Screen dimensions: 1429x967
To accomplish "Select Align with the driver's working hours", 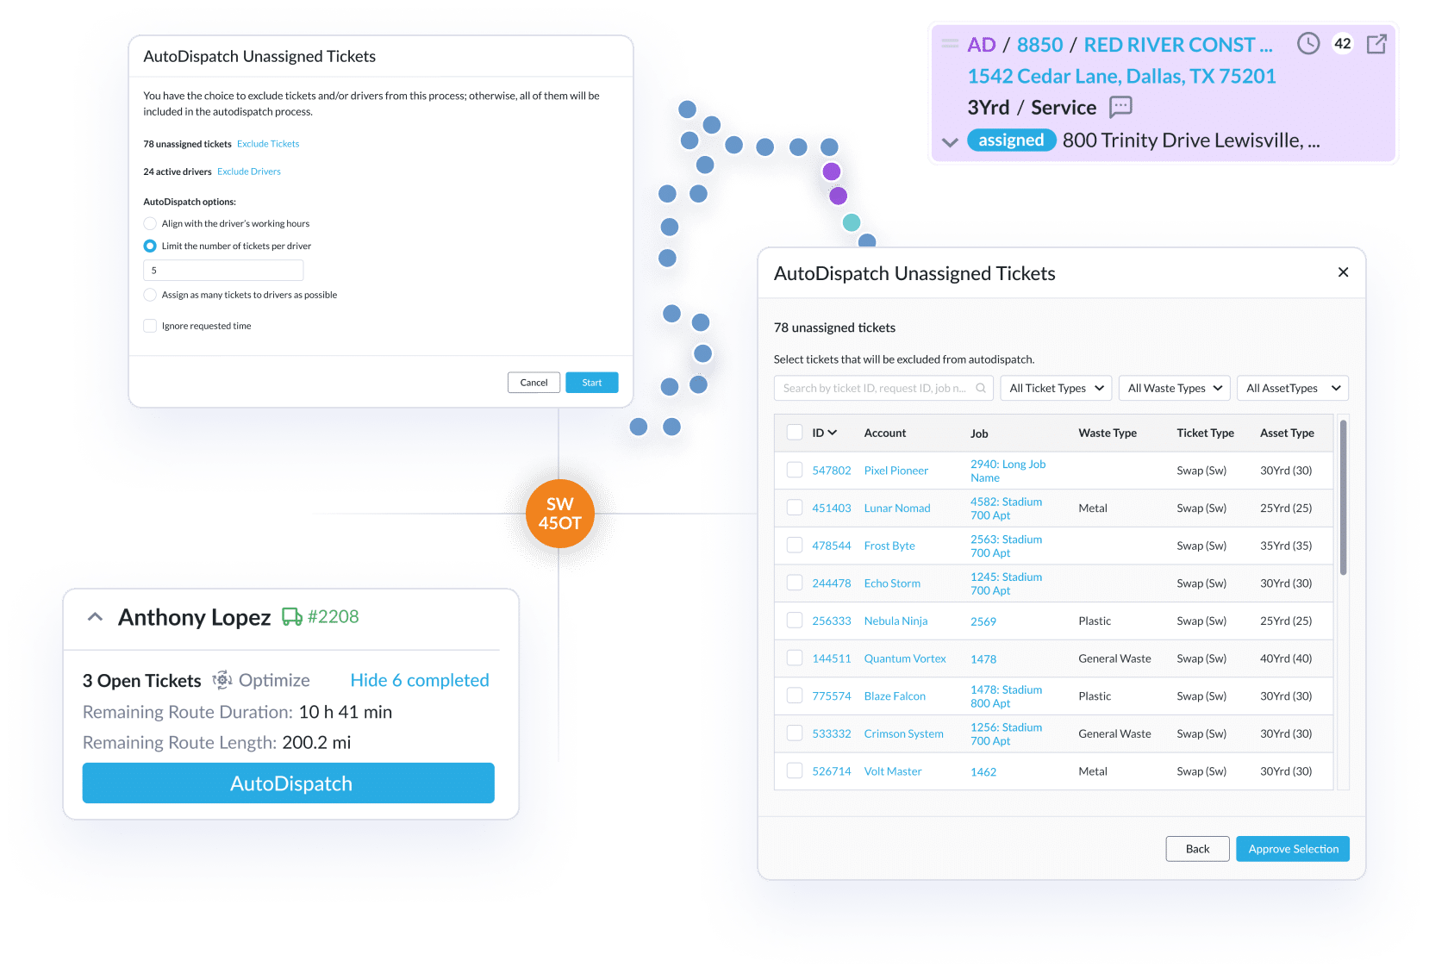I will click(x=150, y=223).
